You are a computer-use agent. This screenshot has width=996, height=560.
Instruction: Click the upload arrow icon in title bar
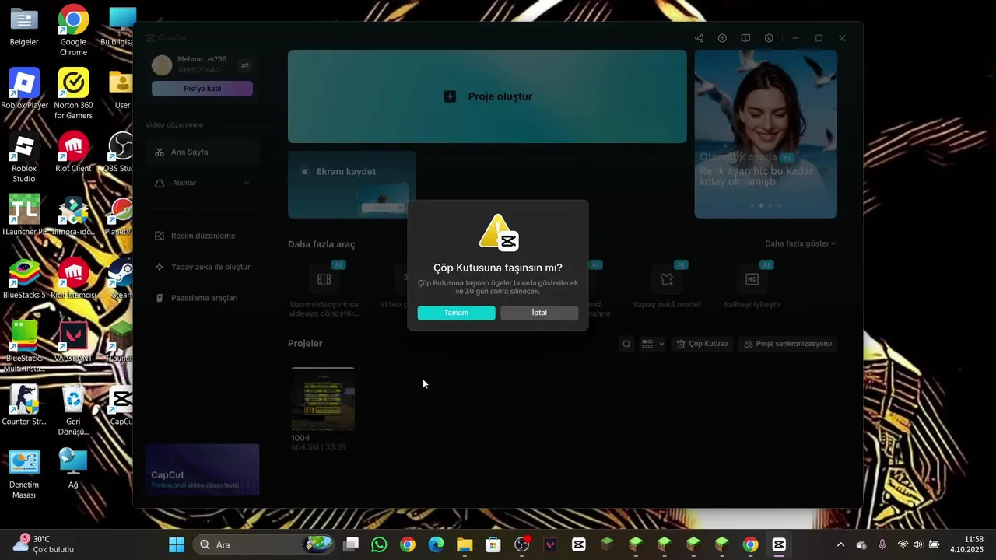click(x=722, y=38)
